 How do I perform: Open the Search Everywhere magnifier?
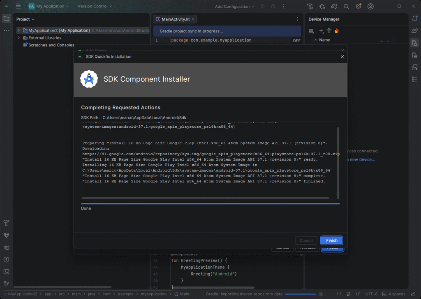click(346, 7)
